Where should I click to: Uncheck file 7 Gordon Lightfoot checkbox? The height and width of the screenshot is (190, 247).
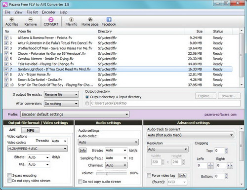[x=6, y=69]
